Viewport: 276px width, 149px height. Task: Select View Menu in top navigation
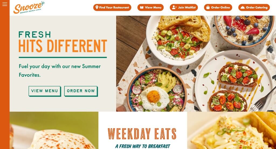pyautogui.click(x=150, y=7)
